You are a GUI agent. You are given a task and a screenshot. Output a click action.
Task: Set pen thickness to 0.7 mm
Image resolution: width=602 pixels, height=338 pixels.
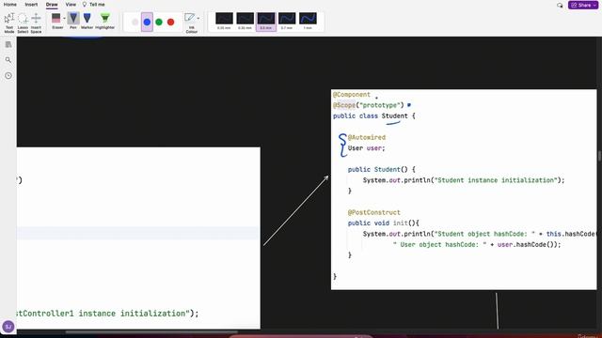pyautogui.click(x=287, y=21)
